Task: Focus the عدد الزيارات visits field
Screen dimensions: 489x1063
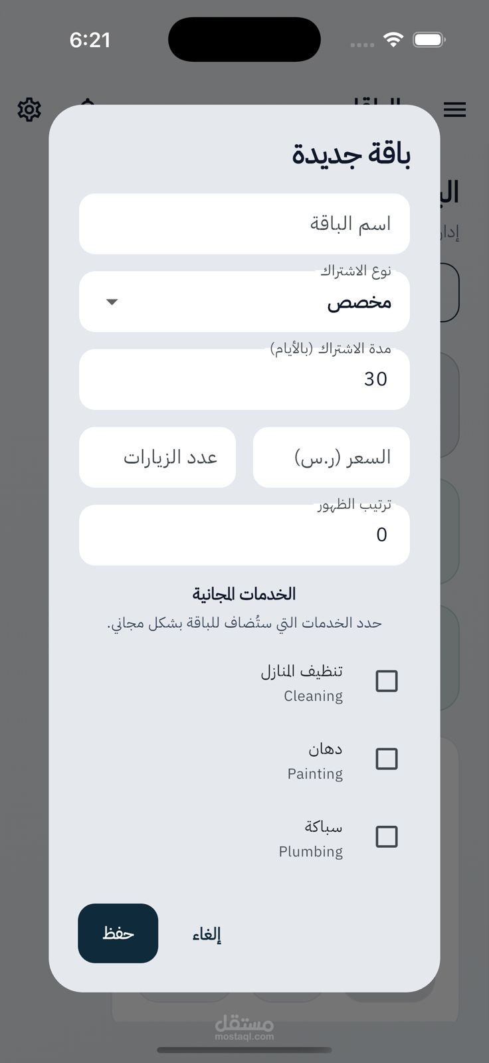Action: 157,457
